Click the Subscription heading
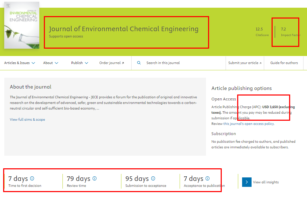Viewport: 307px width, 197px height. pos(223,134)
